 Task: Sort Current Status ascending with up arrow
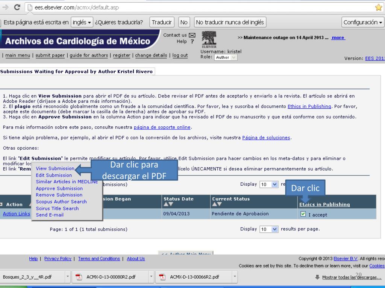point(214,204)
